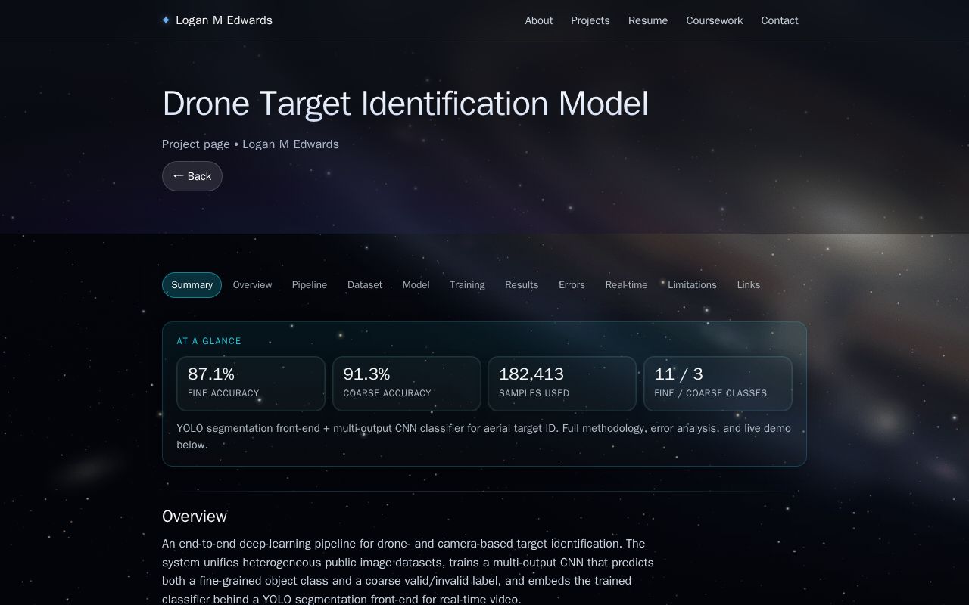
Task: Jump to the Training section
Action: pyautogui.click(x=467, y=285)
